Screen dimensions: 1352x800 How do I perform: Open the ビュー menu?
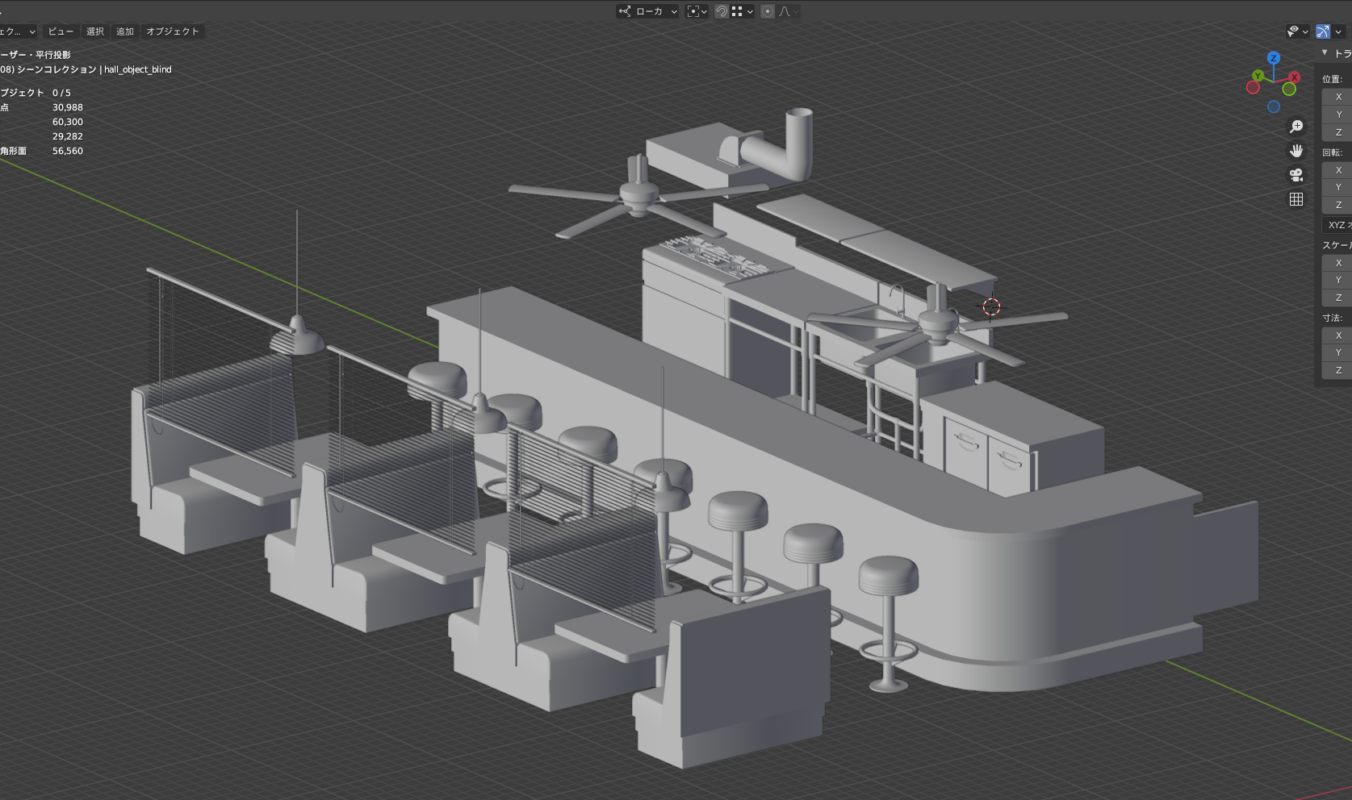pos(61,31)
